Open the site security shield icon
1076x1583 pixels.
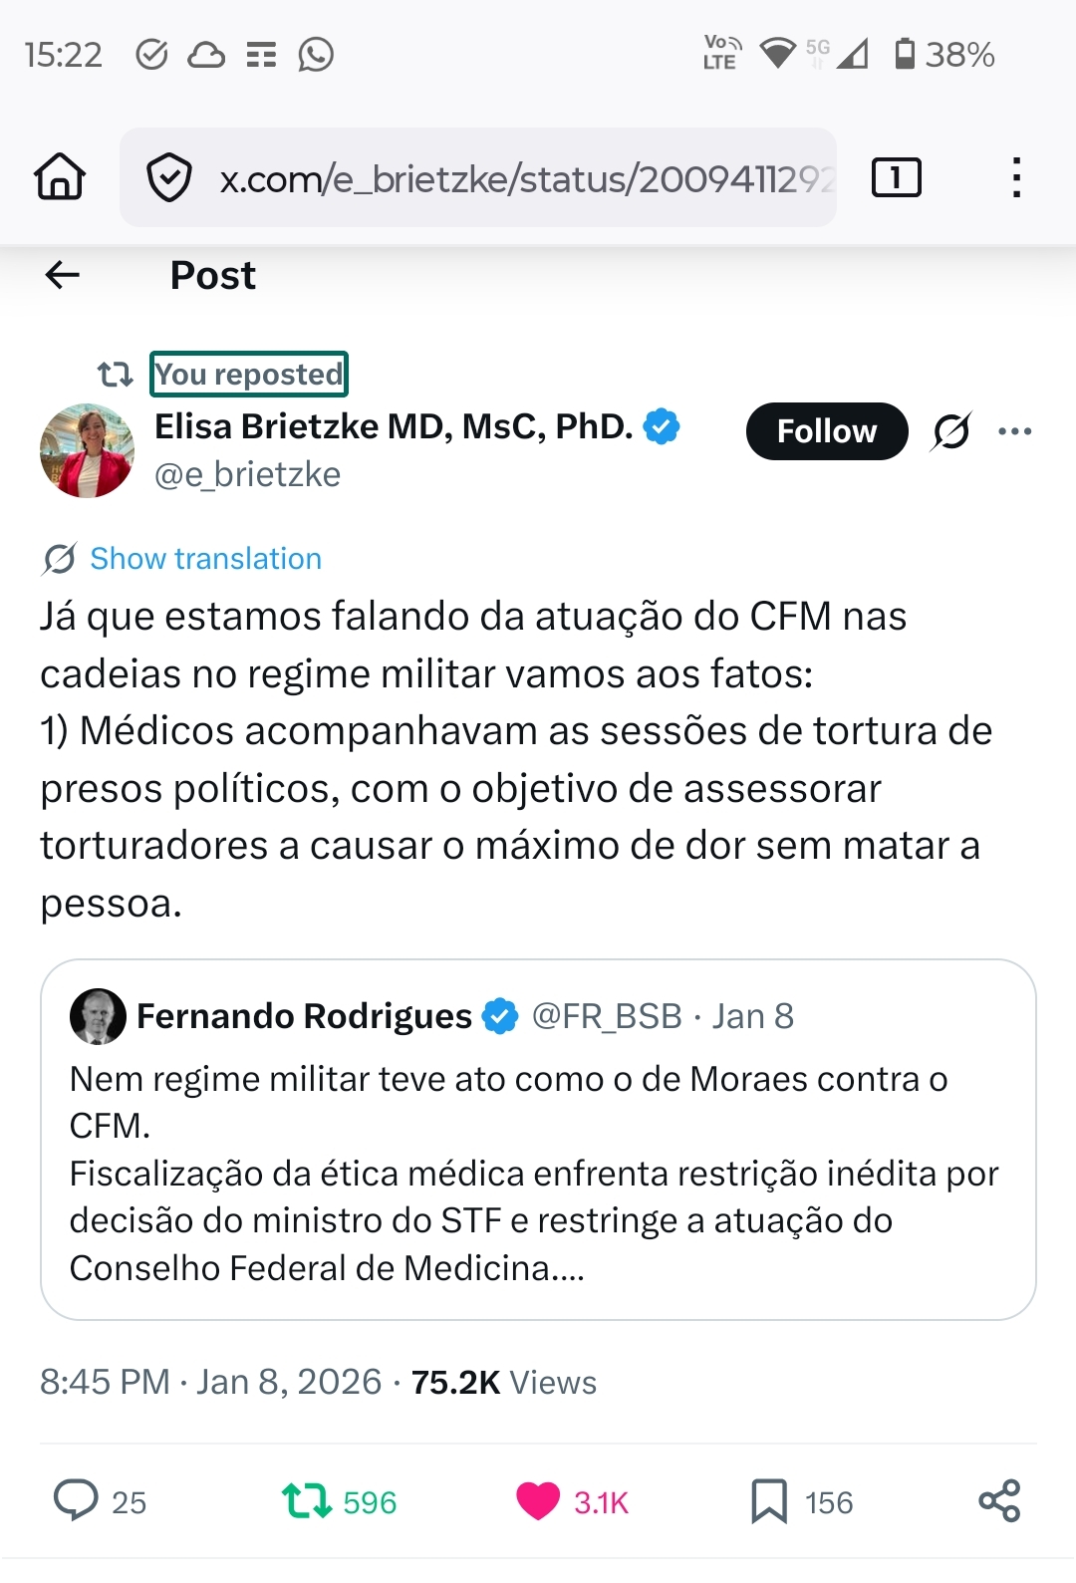(x=168, y=177)
